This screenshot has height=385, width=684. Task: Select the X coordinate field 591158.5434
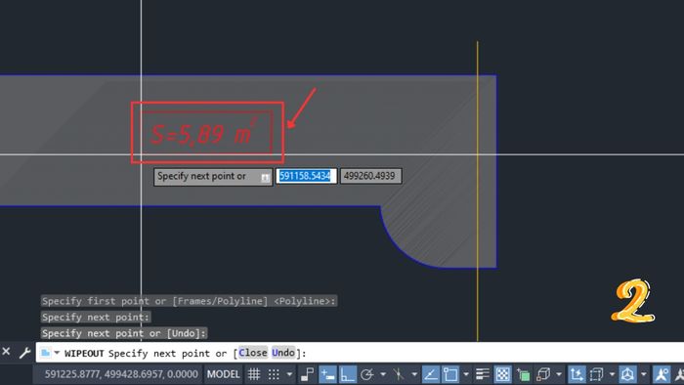[306, 176]
